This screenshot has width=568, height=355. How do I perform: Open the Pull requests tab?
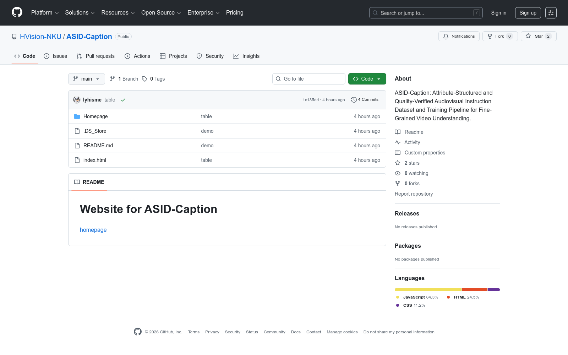click(95, 56)
